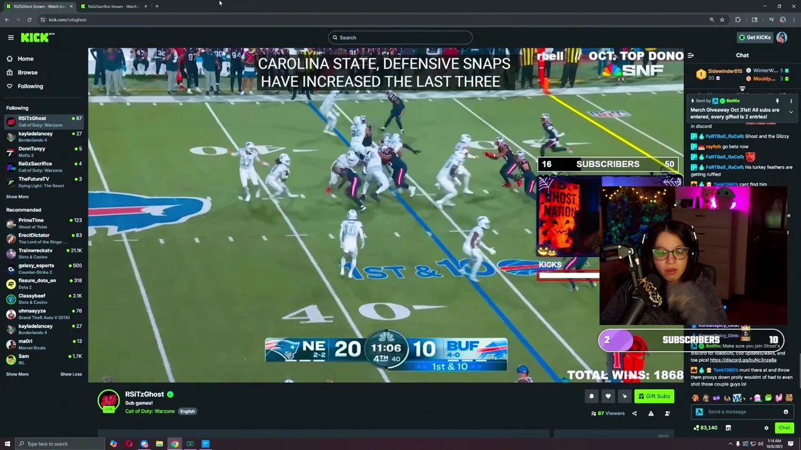Open Windows Start menu
Screen dimensions: 801x450
[8, 444]
